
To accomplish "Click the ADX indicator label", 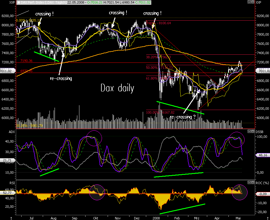I will coord(12,132).
